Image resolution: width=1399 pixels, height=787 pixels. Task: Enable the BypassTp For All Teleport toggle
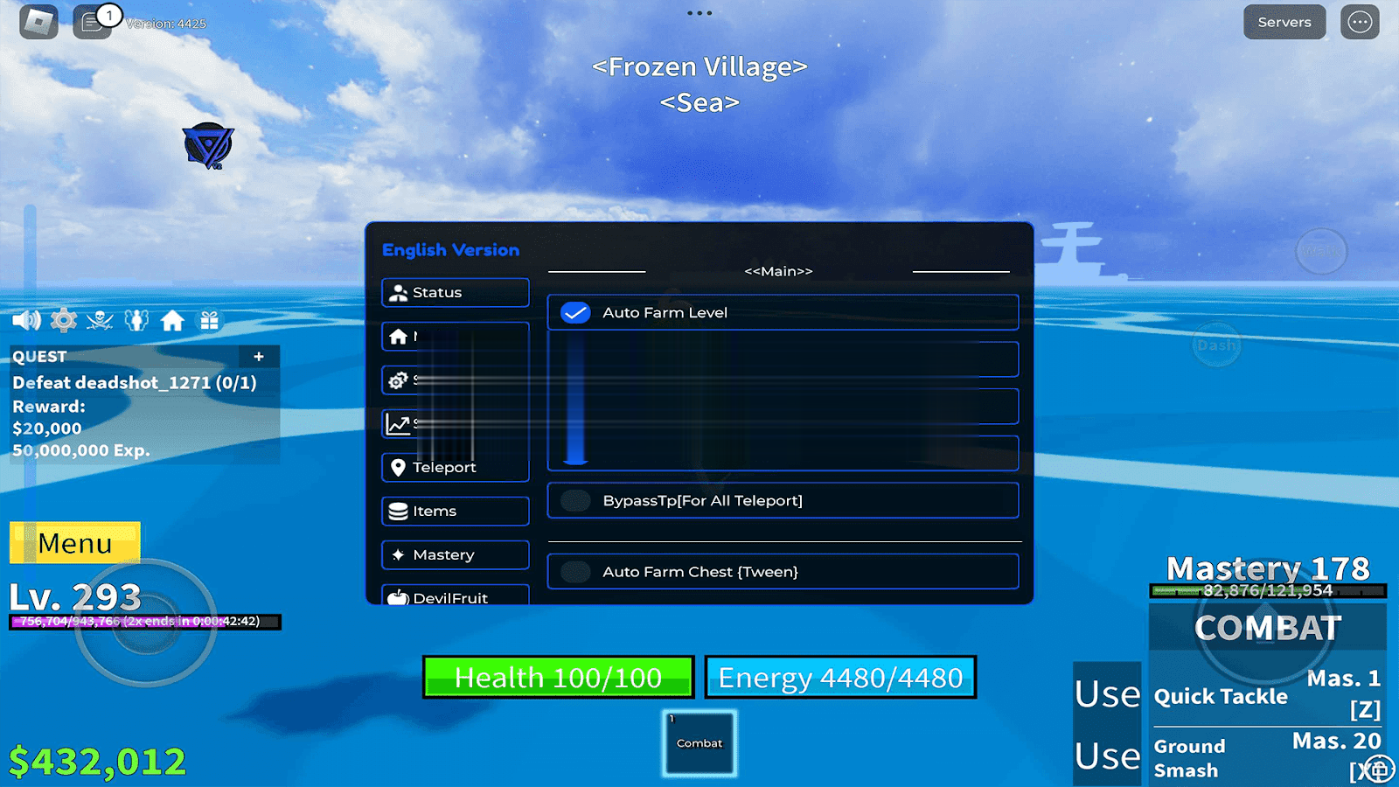(x=575, y=500)
